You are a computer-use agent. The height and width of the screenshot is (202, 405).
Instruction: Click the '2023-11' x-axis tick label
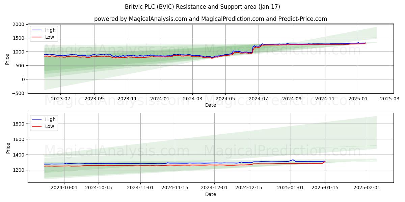tap(127, 99)
